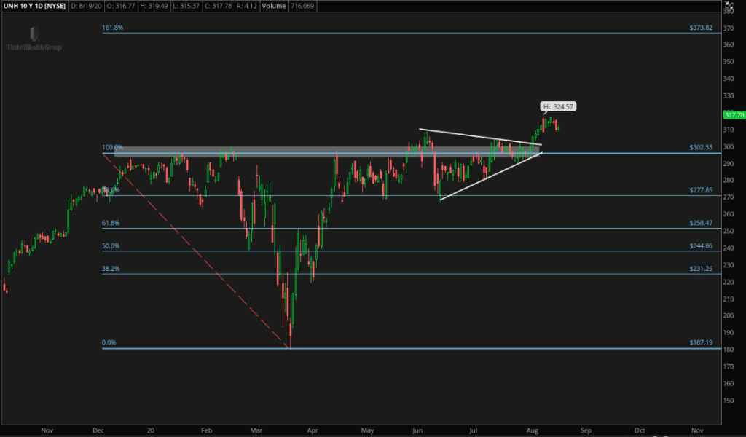Click the 20 year label on the time axis
746x437 pixels.
pyautogui.click(x=151, y=430)
